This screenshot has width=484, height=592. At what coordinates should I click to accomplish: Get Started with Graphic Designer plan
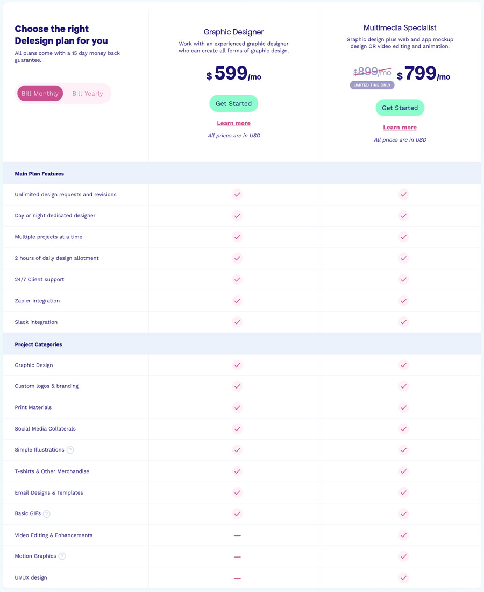coord(233,103)
